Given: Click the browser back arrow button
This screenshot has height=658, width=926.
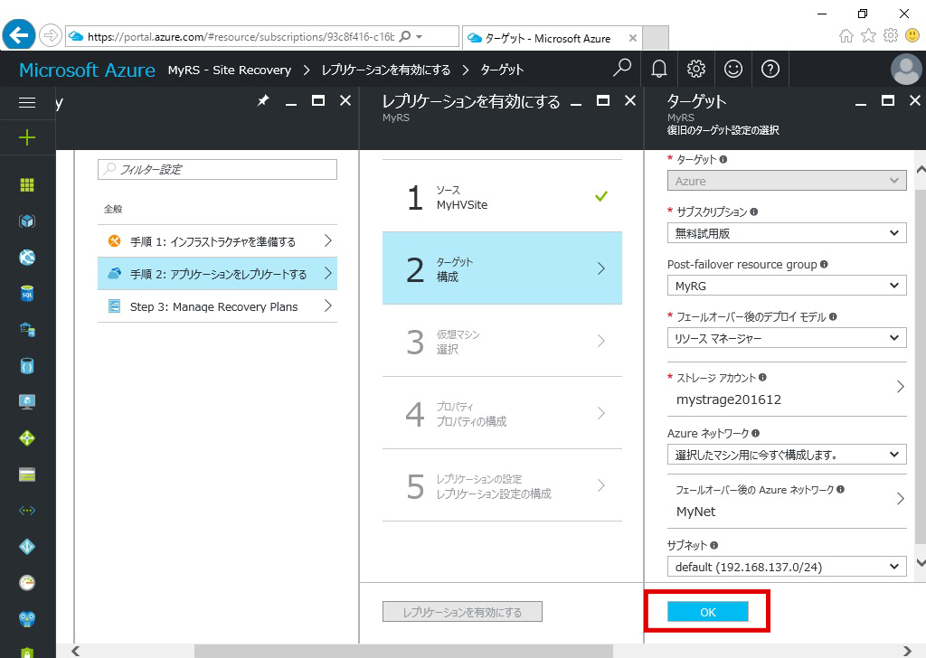Looking at the screenshot, I should (19, 35).
